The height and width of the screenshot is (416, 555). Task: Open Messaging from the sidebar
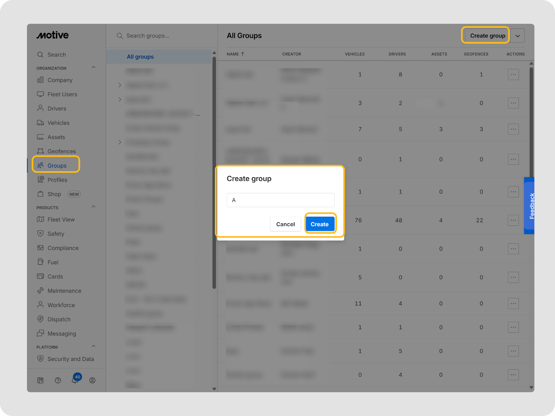coord(62,333)
